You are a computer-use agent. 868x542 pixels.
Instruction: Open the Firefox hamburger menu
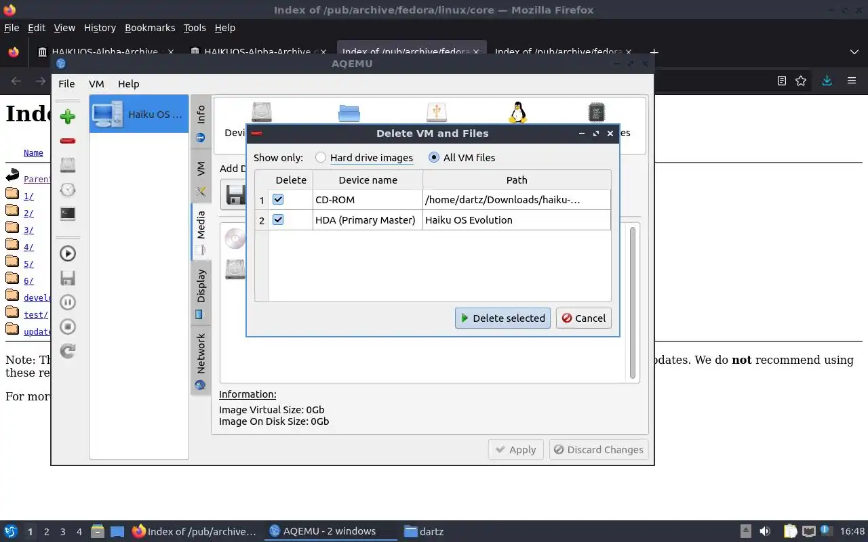pos(852,81)
